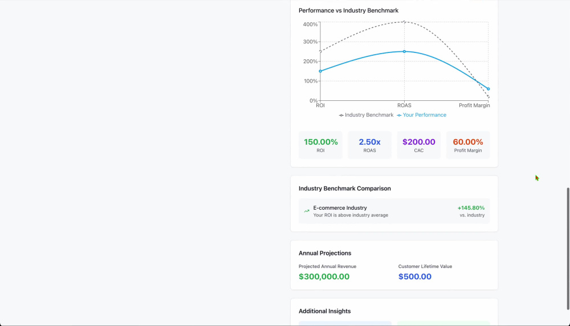570x326 pixels.
Task: Click the $500.00 lifetime value figure
Action: pyautogui.click(x=415, y=276)
